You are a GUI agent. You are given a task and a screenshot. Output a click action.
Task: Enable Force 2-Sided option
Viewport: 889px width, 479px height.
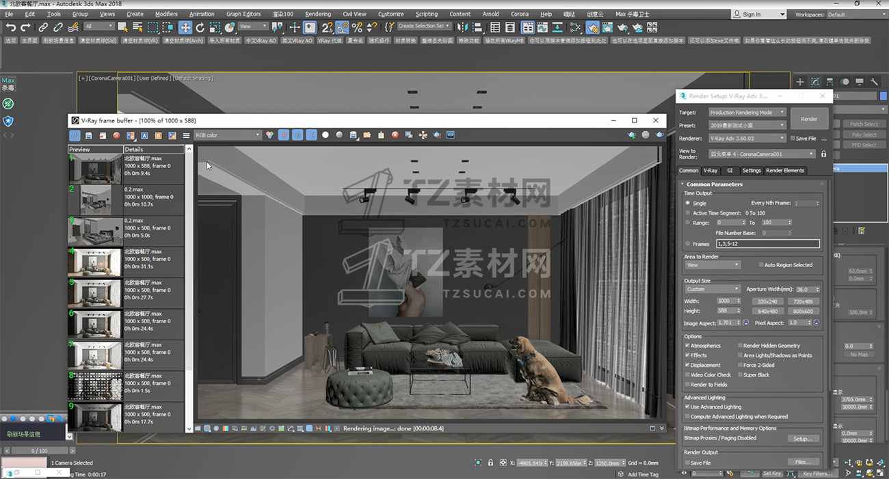pyautogui.click(x=740, y=365)
